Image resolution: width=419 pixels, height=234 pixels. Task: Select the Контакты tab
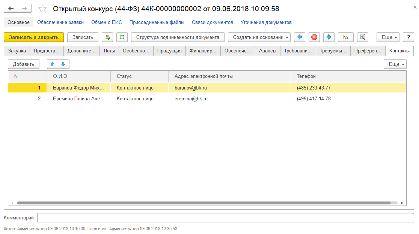tap(399, 51)
